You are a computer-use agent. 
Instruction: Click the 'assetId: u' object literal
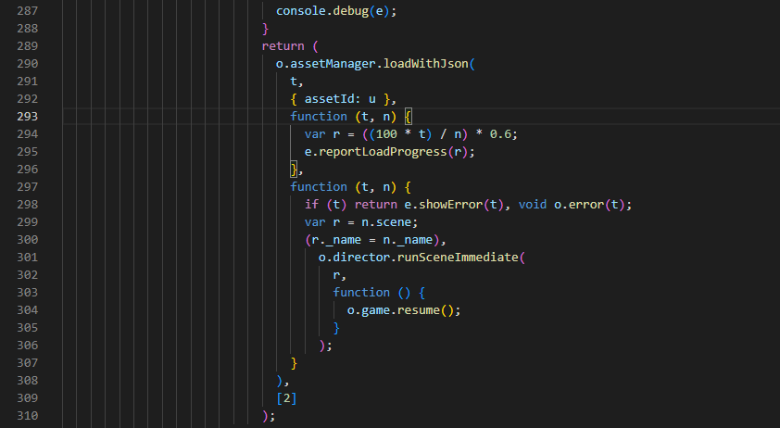click(340, 99)
